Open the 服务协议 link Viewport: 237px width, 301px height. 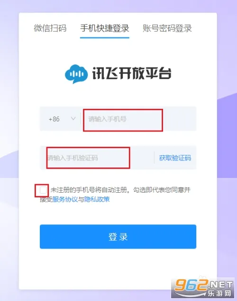pyautogui.click(x=65, y=199)
